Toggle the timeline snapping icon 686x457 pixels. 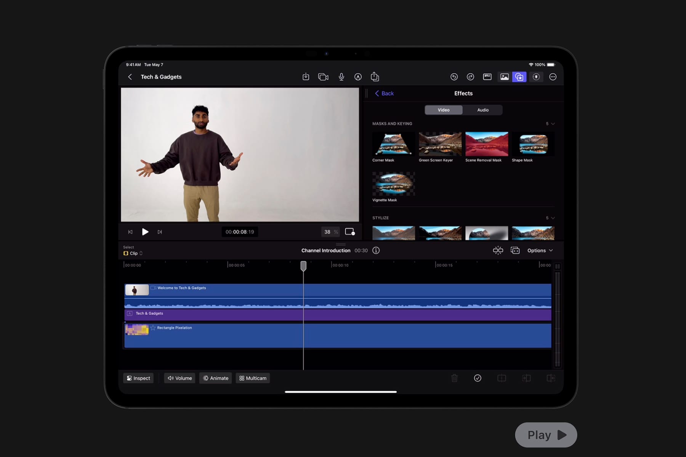(498, 251)
